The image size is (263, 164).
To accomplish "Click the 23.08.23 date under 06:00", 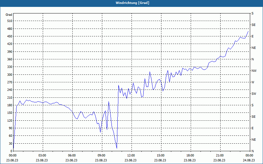I will [x=71, y=160].
